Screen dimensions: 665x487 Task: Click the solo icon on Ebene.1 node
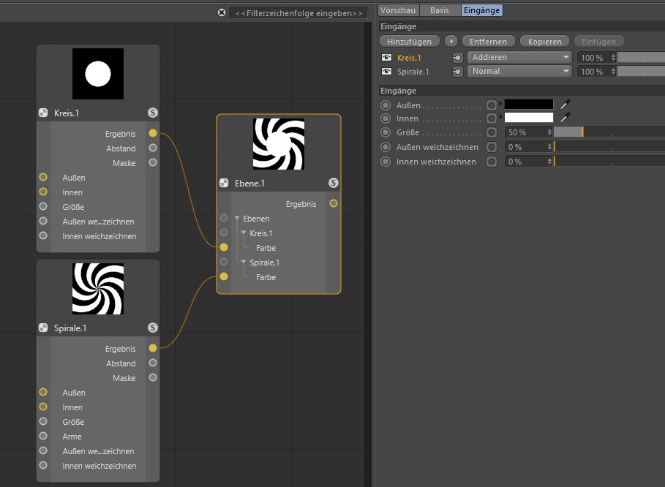coord(334,183)
